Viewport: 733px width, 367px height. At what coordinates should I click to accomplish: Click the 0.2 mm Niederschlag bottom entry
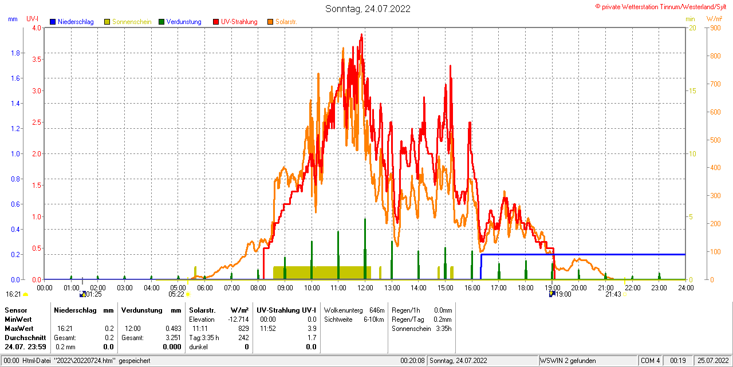(65, 347)
